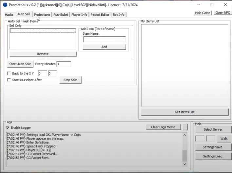
Task: Focus the Item Name input field
Action: pos(105,39)
